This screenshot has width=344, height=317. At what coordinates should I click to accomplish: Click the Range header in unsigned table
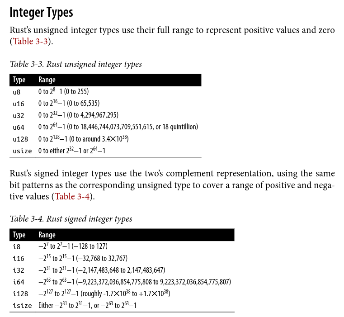coord(47,80)
